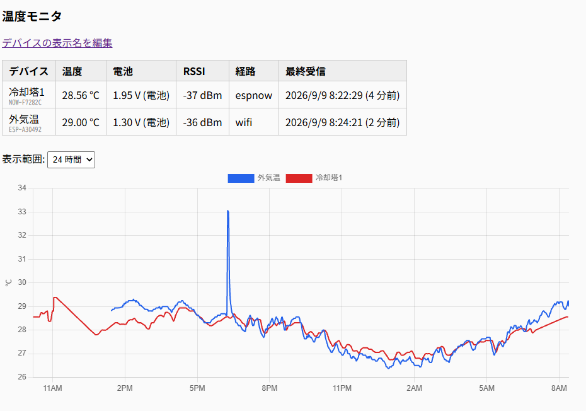Viewport: 586px width, 411px height.
Task: Click the 表示範囲 label text
Action: click(23, 159)
